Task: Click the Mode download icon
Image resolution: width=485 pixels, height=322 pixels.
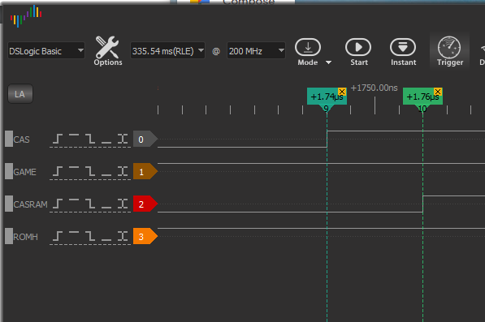Action: (308, 47)
